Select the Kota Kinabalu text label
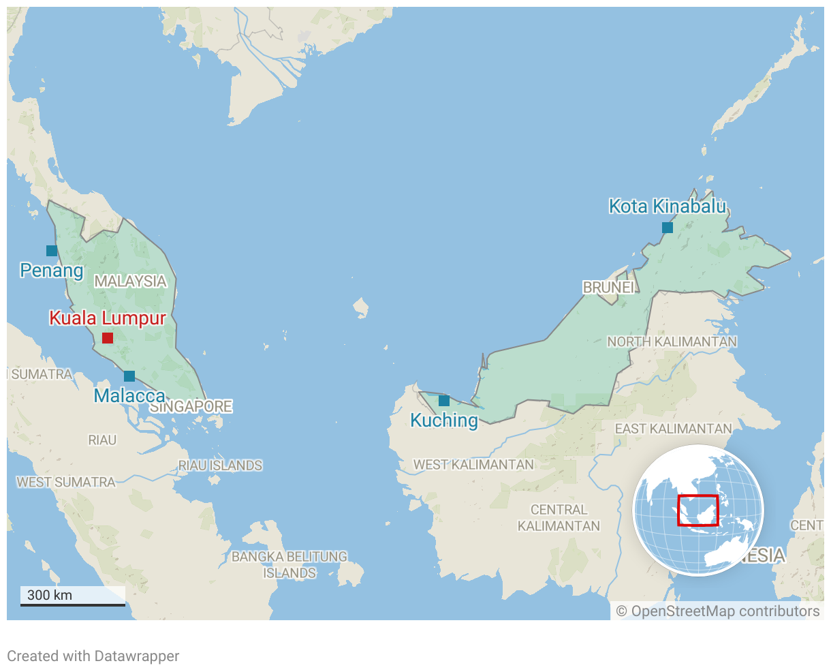Viewport: 831px width, 672px height. [668, 207]
